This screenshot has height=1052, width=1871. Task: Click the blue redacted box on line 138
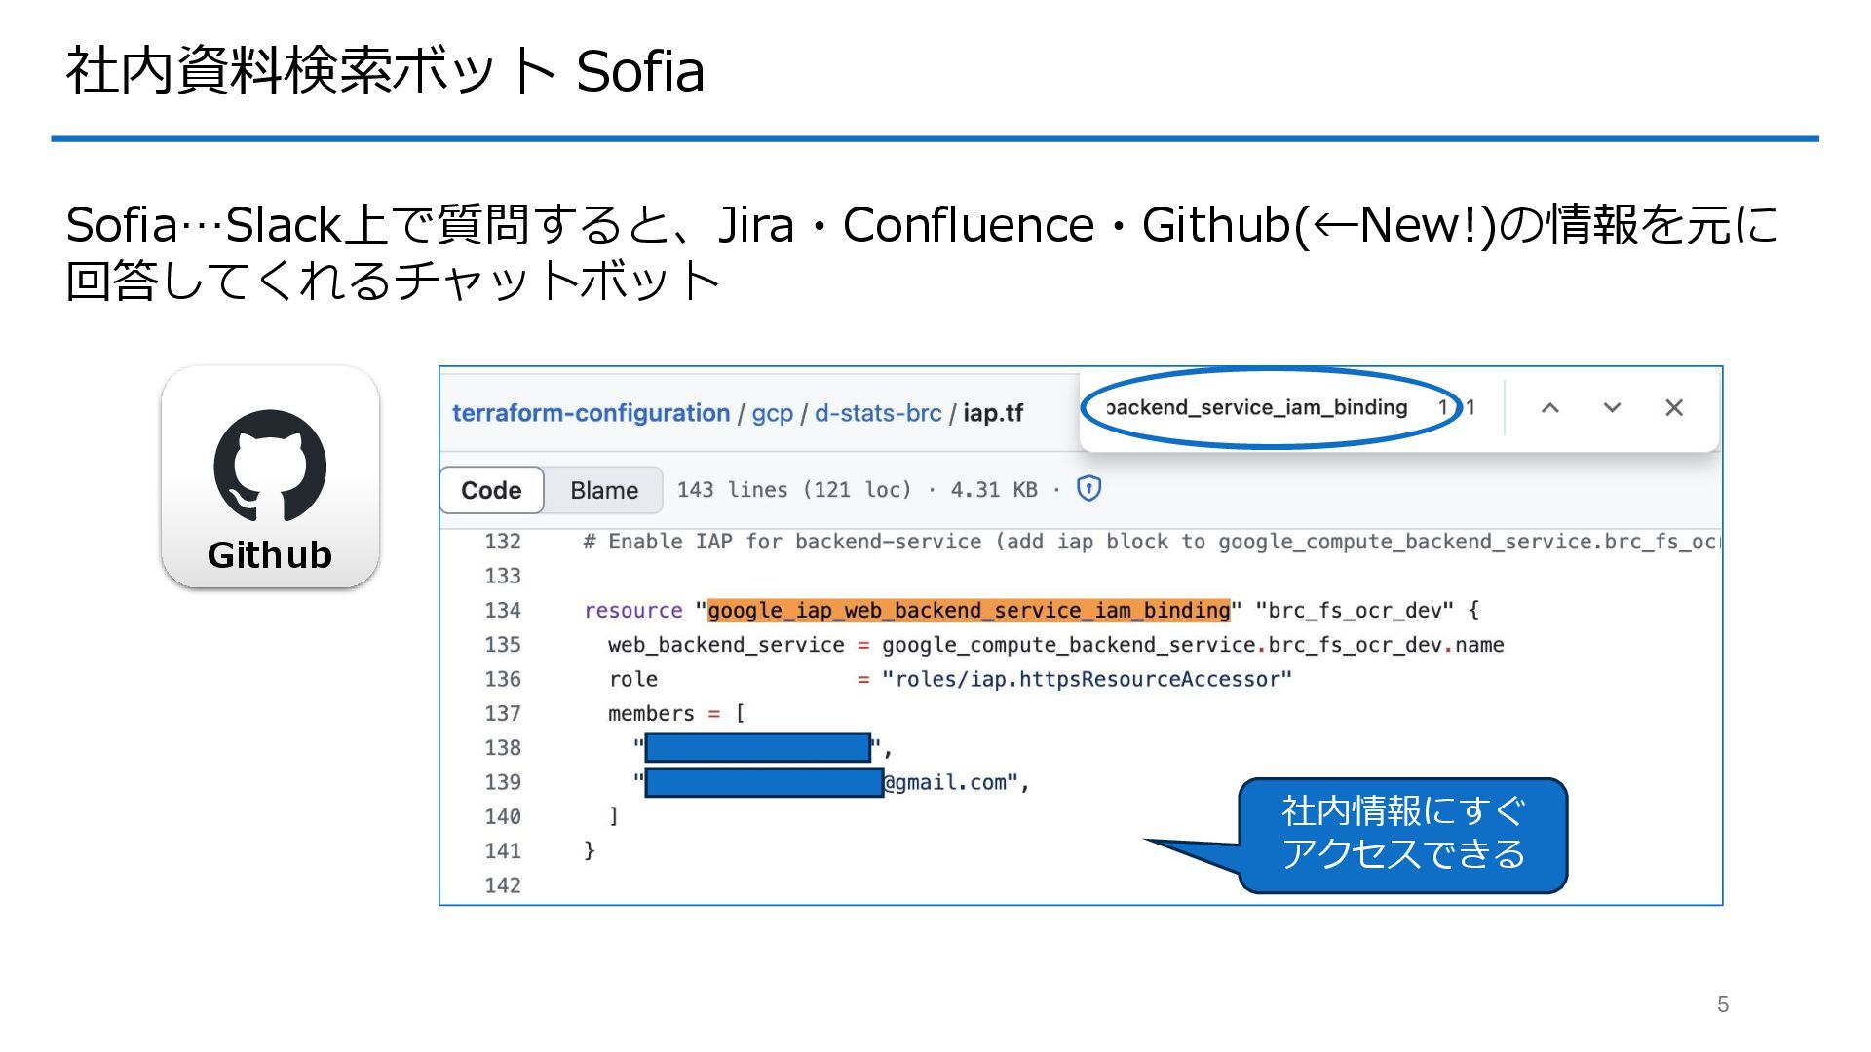[x=757, y=748]
